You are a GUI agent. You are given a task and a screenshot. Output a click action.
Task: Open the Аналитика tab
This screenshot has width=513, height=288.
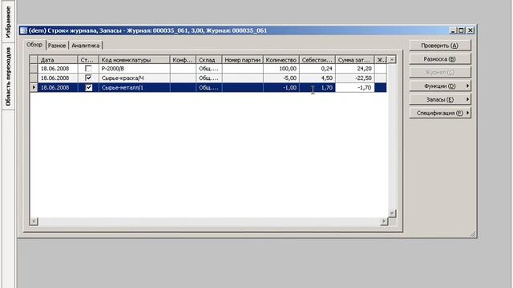tap(86, 46)
